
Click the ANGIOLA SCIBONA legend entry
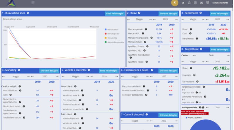[194, 118]
